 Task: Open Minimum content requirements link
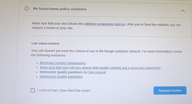pos(63,63)
